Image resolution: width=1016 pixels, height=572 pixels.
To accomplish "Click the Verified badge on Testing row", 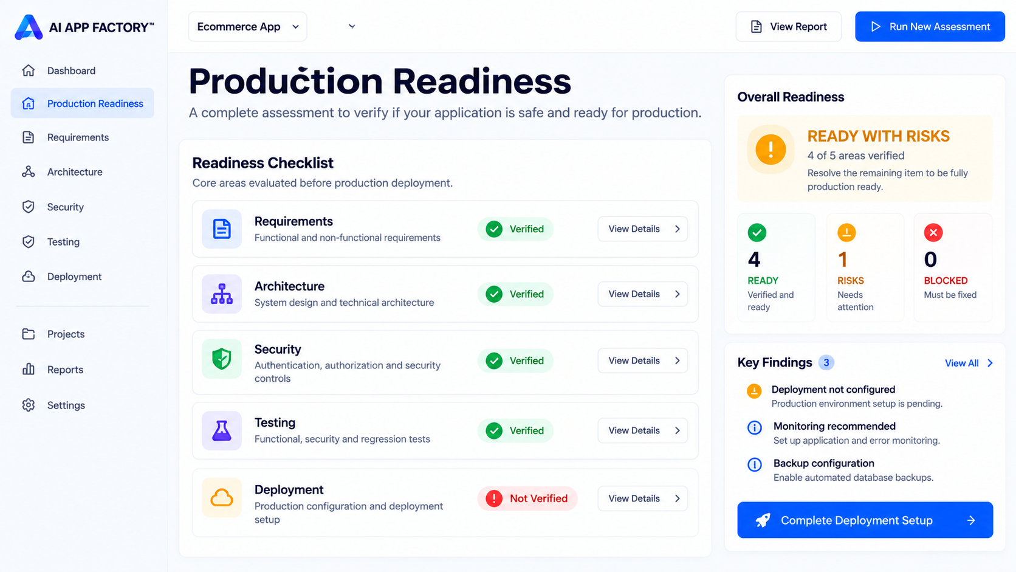I will (515, 431).
